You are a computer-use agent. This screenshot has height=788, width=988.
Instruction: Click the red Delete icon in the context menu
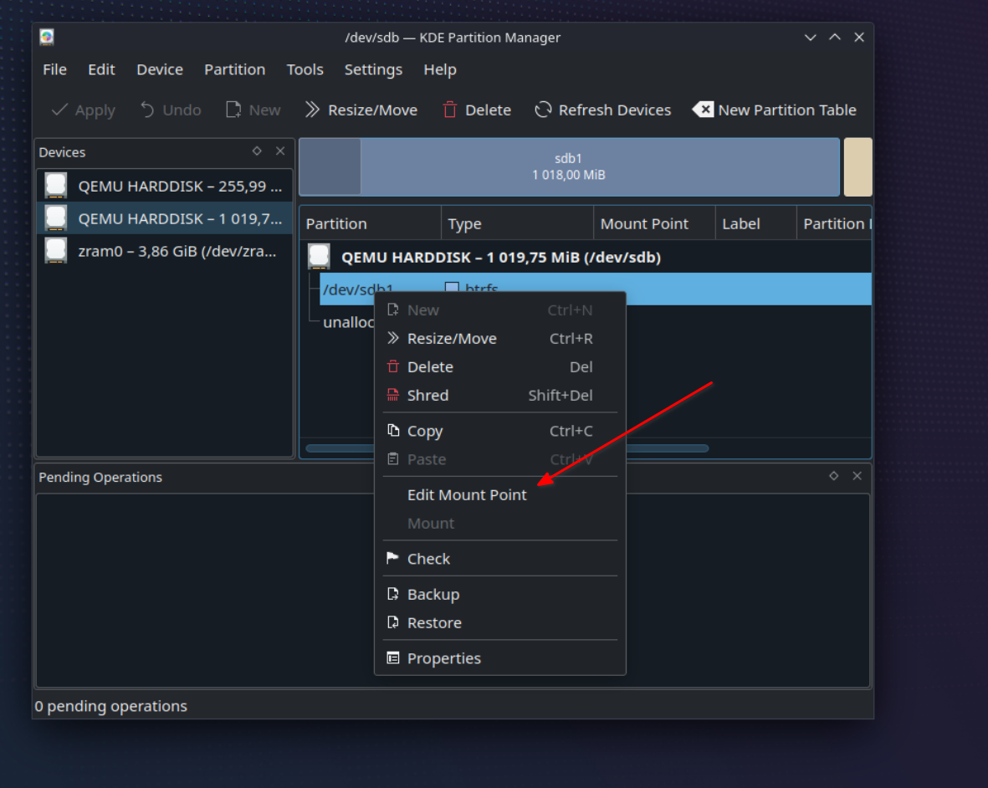click(x=393, y=366)
